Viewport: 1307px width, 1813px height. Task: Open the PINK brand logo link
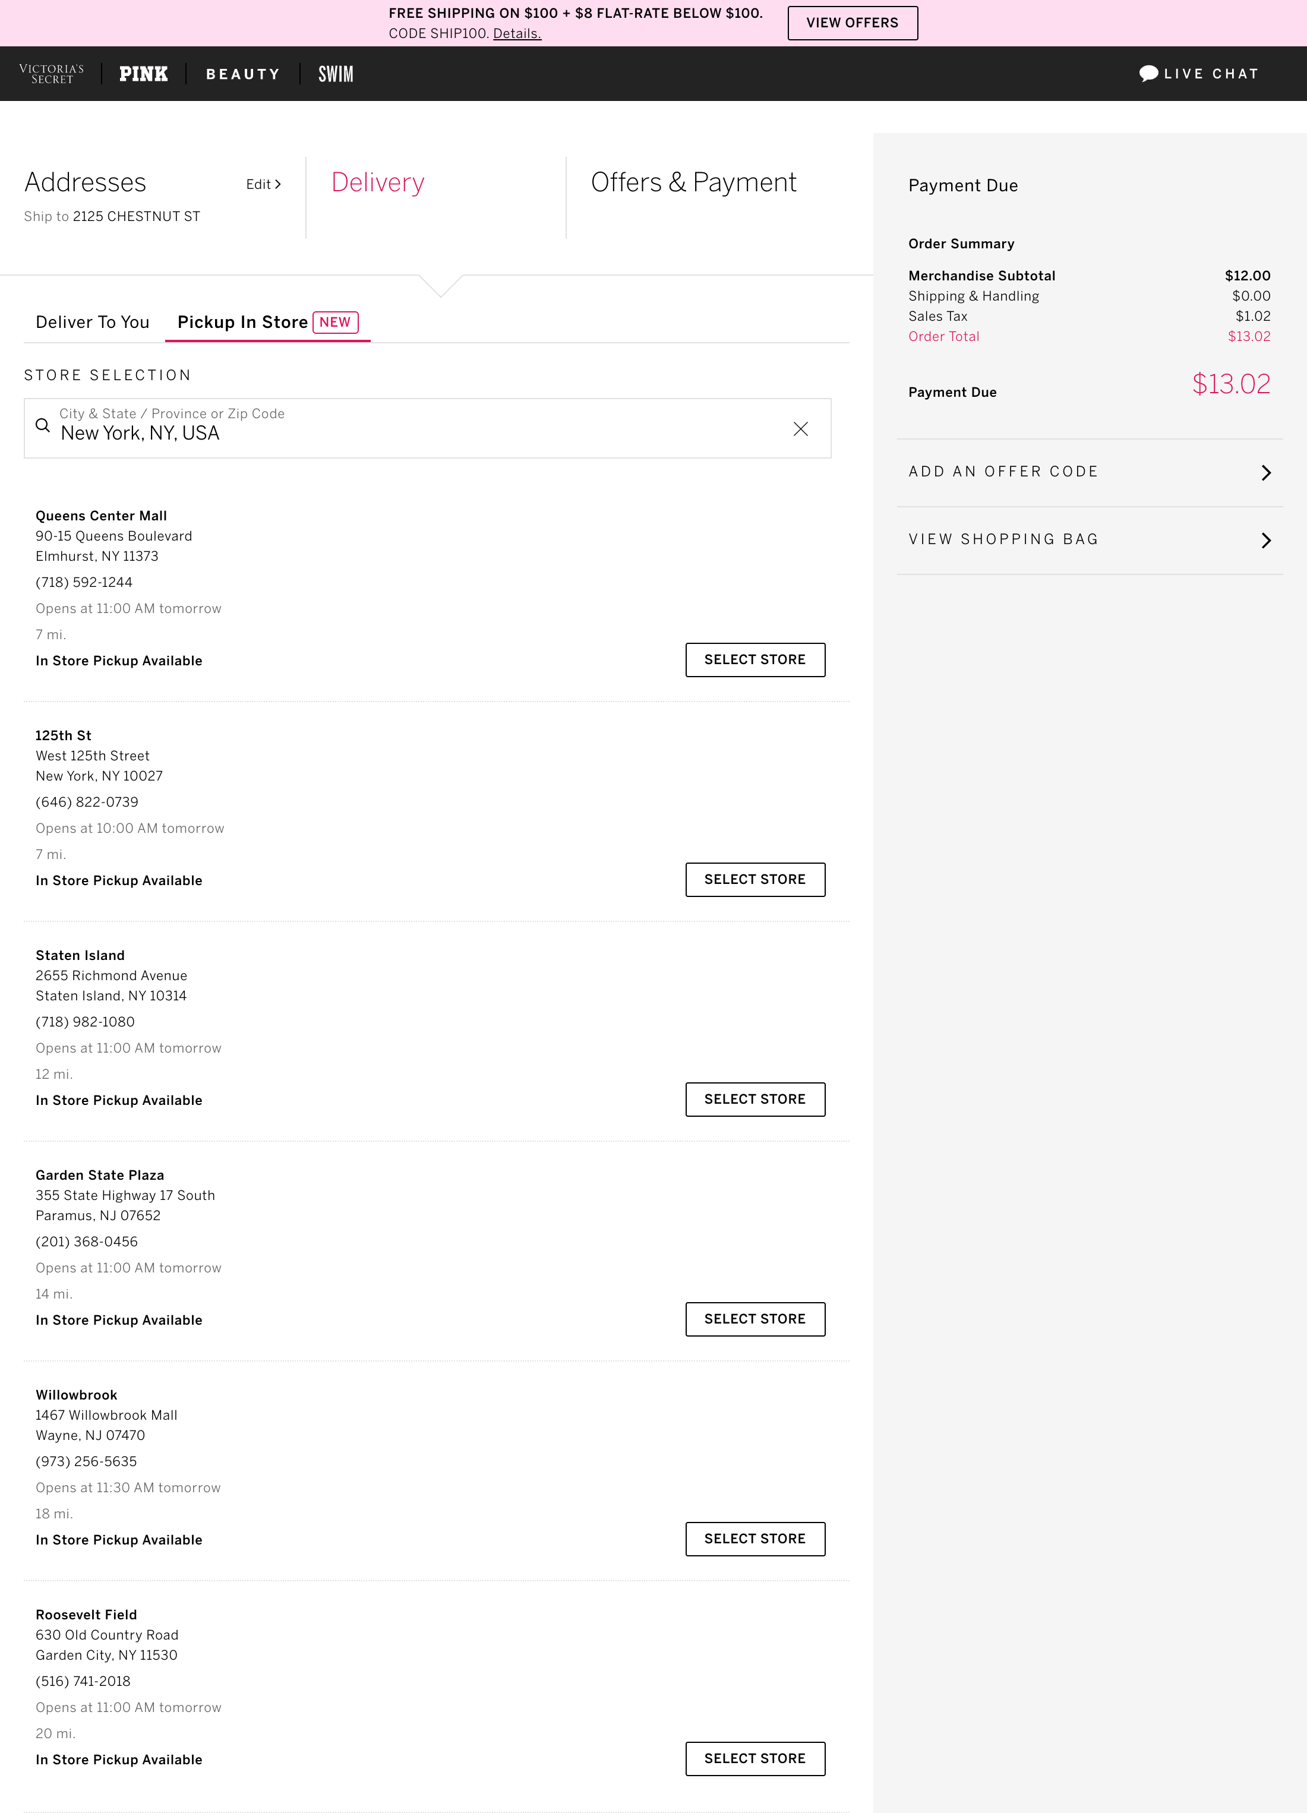coord(143,74)
